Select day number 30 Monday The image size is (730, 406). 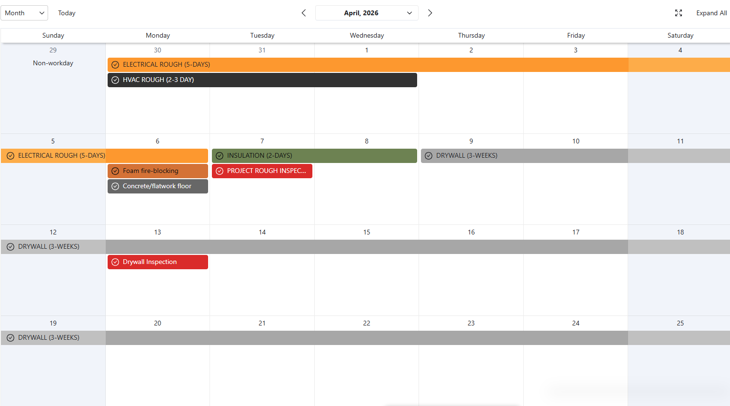coord(158,50)
